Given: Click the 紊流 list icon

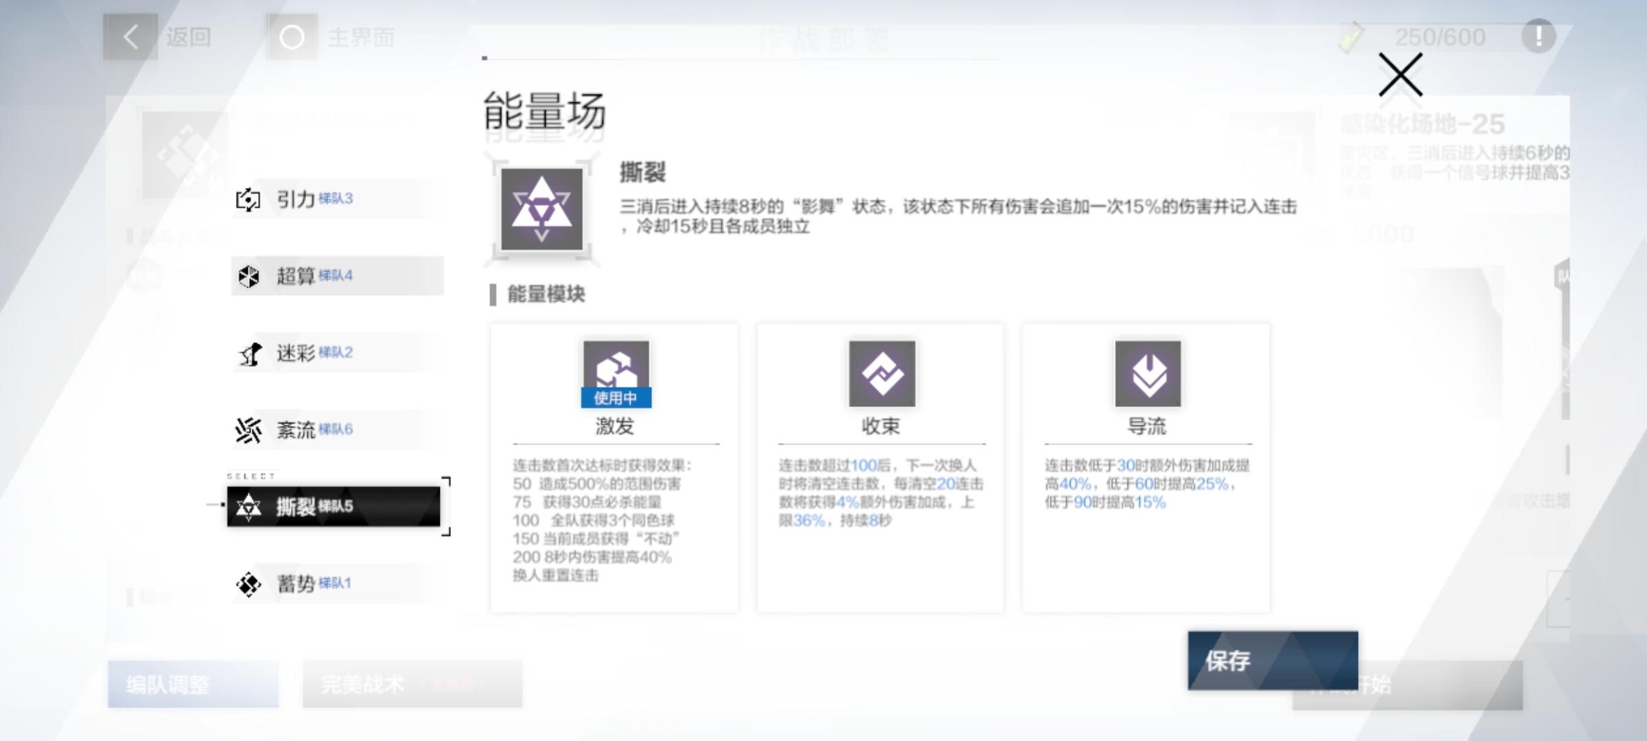Looking at the screenshot, I should pos(248,430).
